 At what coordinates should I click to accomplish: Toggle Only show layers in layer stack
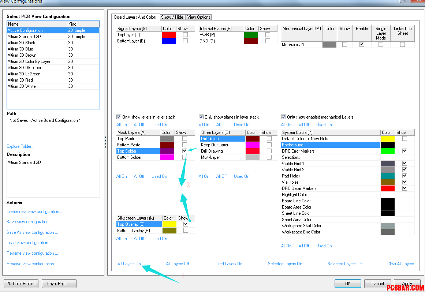(x=119, y=117)
